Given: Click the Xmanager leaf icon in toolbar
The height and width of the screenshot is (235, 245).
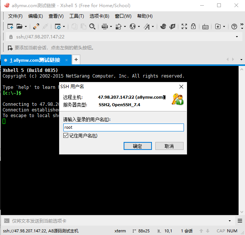Looking at the screenshot, I should click(172, 26).
